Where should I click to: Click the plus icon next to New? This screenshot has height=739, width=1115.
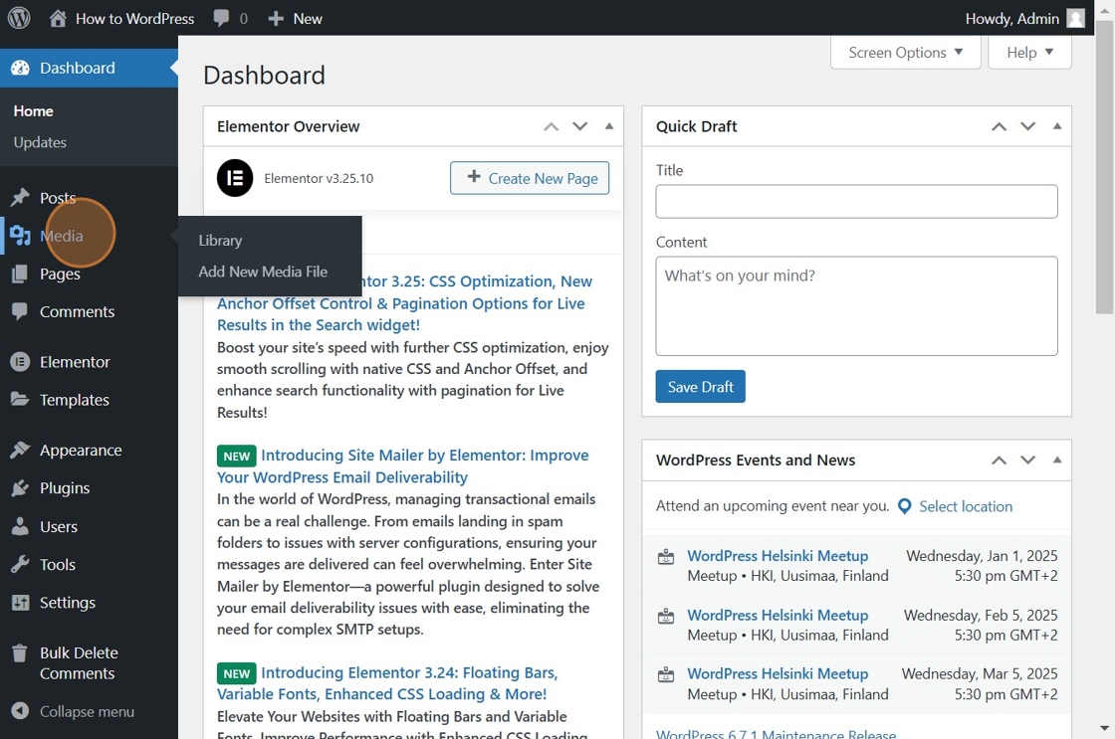tap(276, 19)
